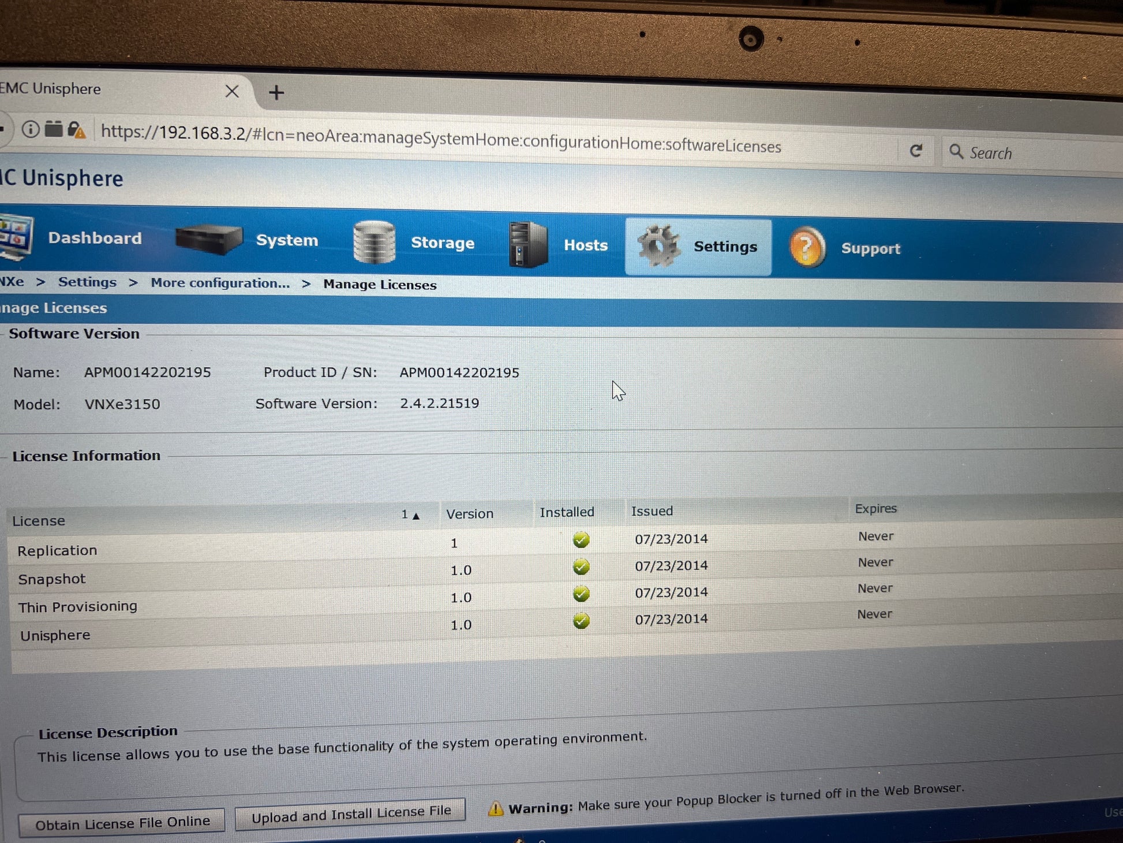Open the Support menu
The height and width of the screenshot is (843, 1123).
pos(870,248)
